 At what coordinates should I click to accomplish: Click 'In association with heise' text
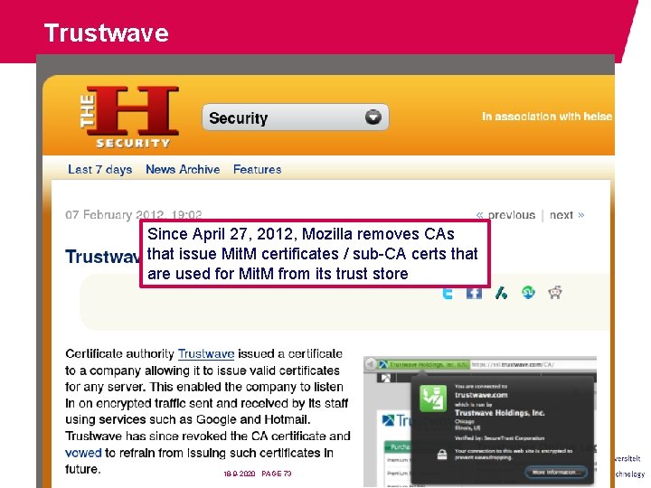[x=547, y=117]
